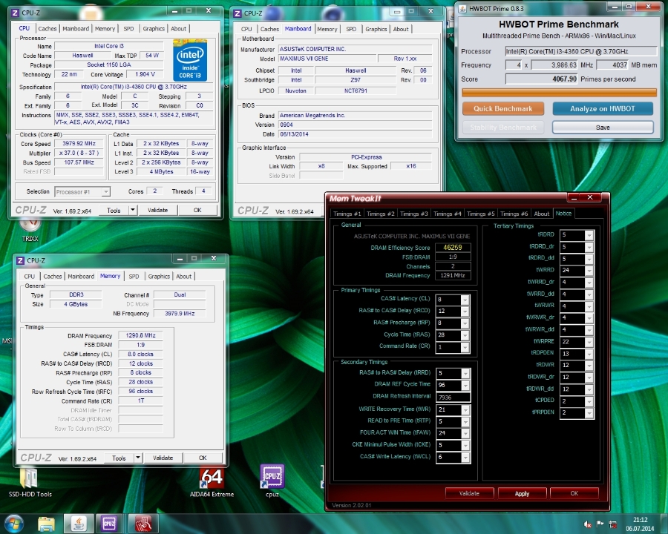Image resolution: width=668 pixels, height=534 pixels.
Task: Click the network tray icon
Action: pyautogui.click(x=612, y=524)
